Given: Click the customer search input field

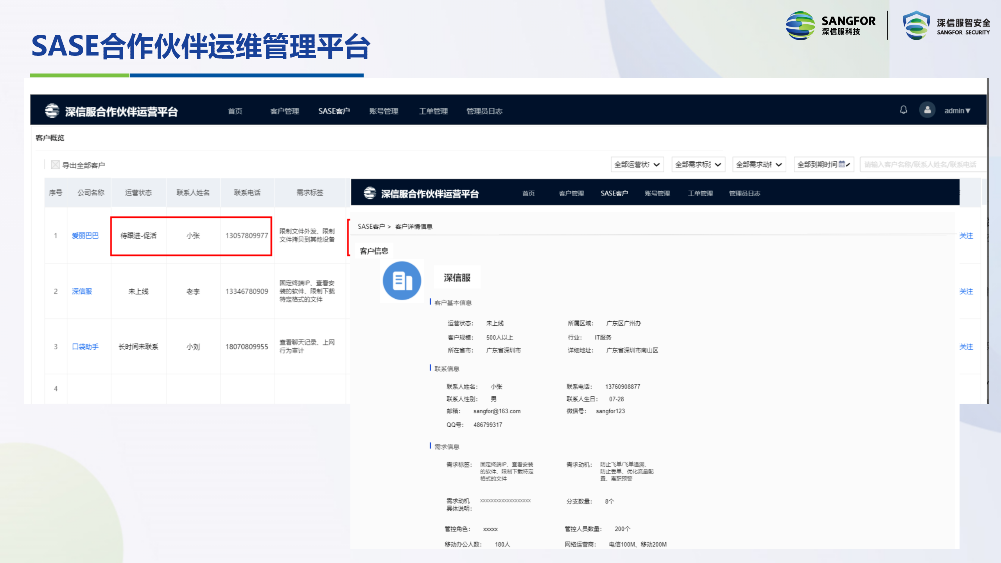Looking at the screenshot, I should point(923,165).
